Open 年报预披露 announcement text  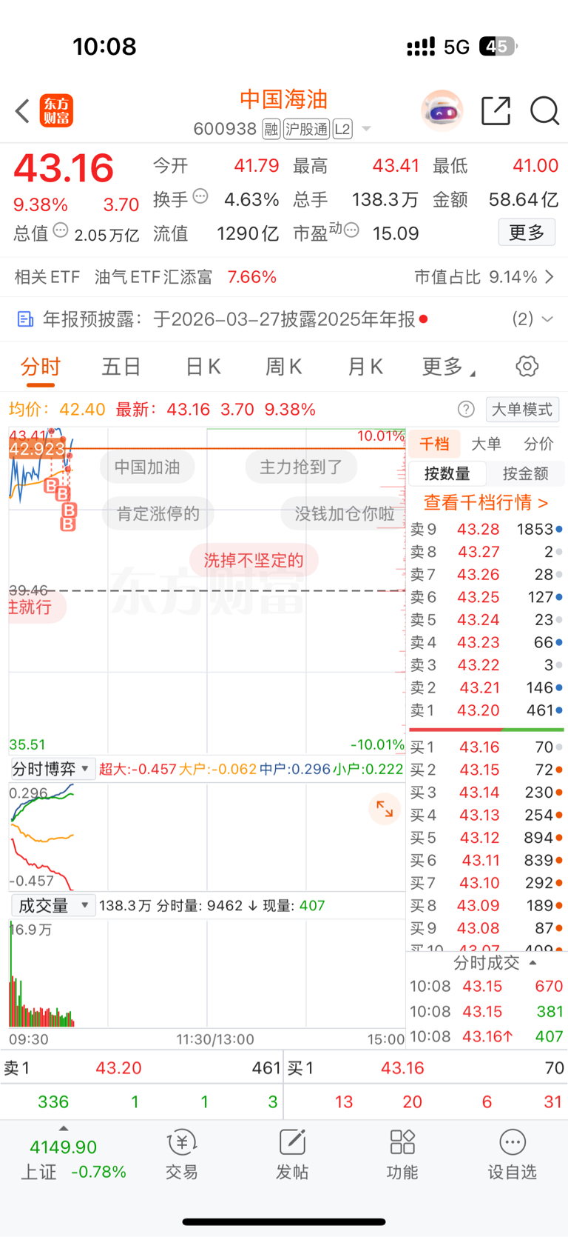[229, 319]
